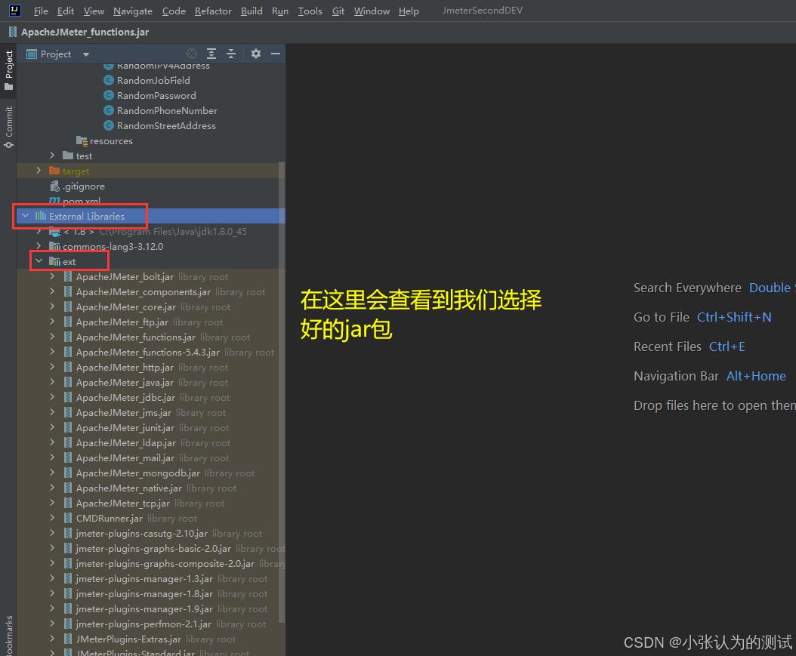Viewport: 796px width, 656px height.
Task: Open the Code menu
Action: [174, 11]
